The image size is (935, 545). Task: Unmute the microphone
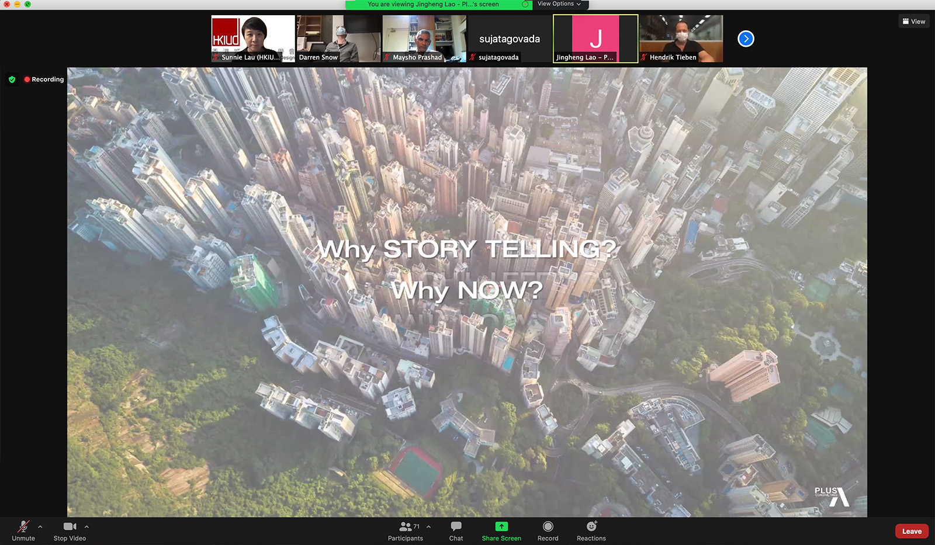coord(23,527)
